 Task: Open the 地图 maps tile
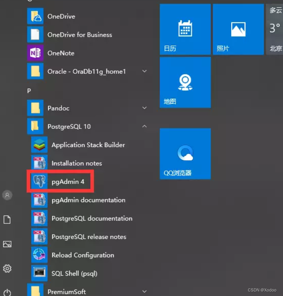tap(185, 82)
